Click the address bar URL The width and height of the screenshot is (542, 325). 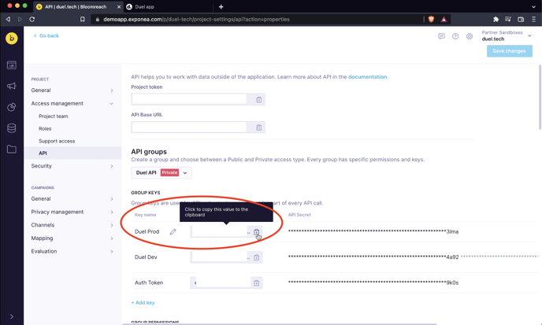[196, 20]
